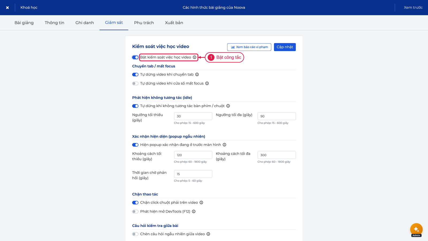Click info icon beside Chặn click chuột phải
428x241 pixels.
click(201, 202)
